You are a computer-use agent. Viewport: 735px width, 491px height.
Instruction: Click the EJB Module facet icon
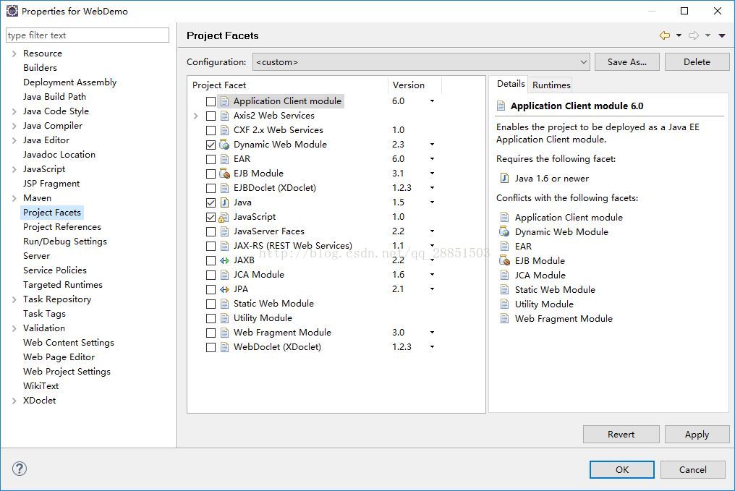coord(224,174)
